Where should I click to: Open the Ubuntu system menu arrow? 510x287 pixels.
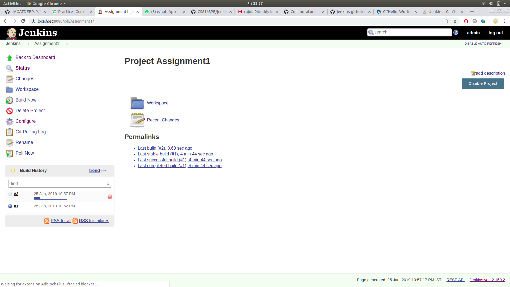(x=505, y=3)
